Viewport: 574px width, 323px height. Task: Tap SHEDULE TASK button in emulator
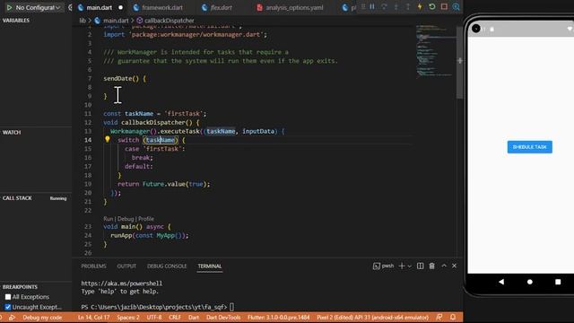[x=530, y=147]
